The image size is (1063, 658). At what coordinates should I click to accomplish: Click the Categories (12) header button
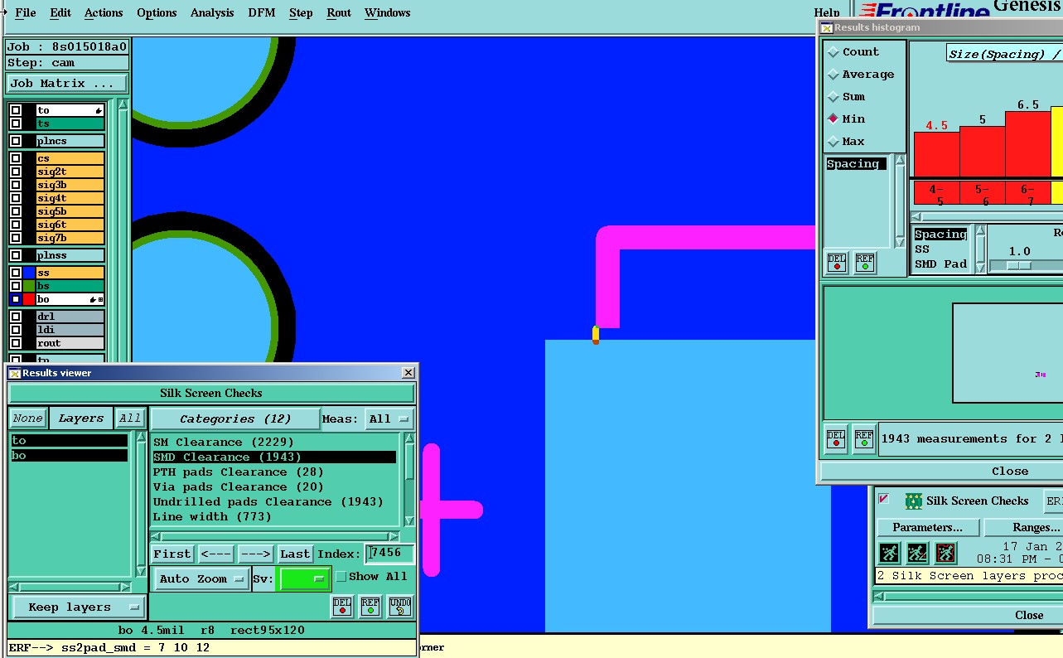pyautogui.click(x=235, y=419)
